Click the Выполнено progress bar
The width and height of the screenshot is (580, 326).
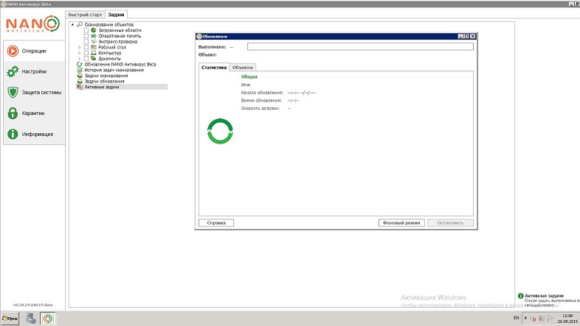click(359, 46)
